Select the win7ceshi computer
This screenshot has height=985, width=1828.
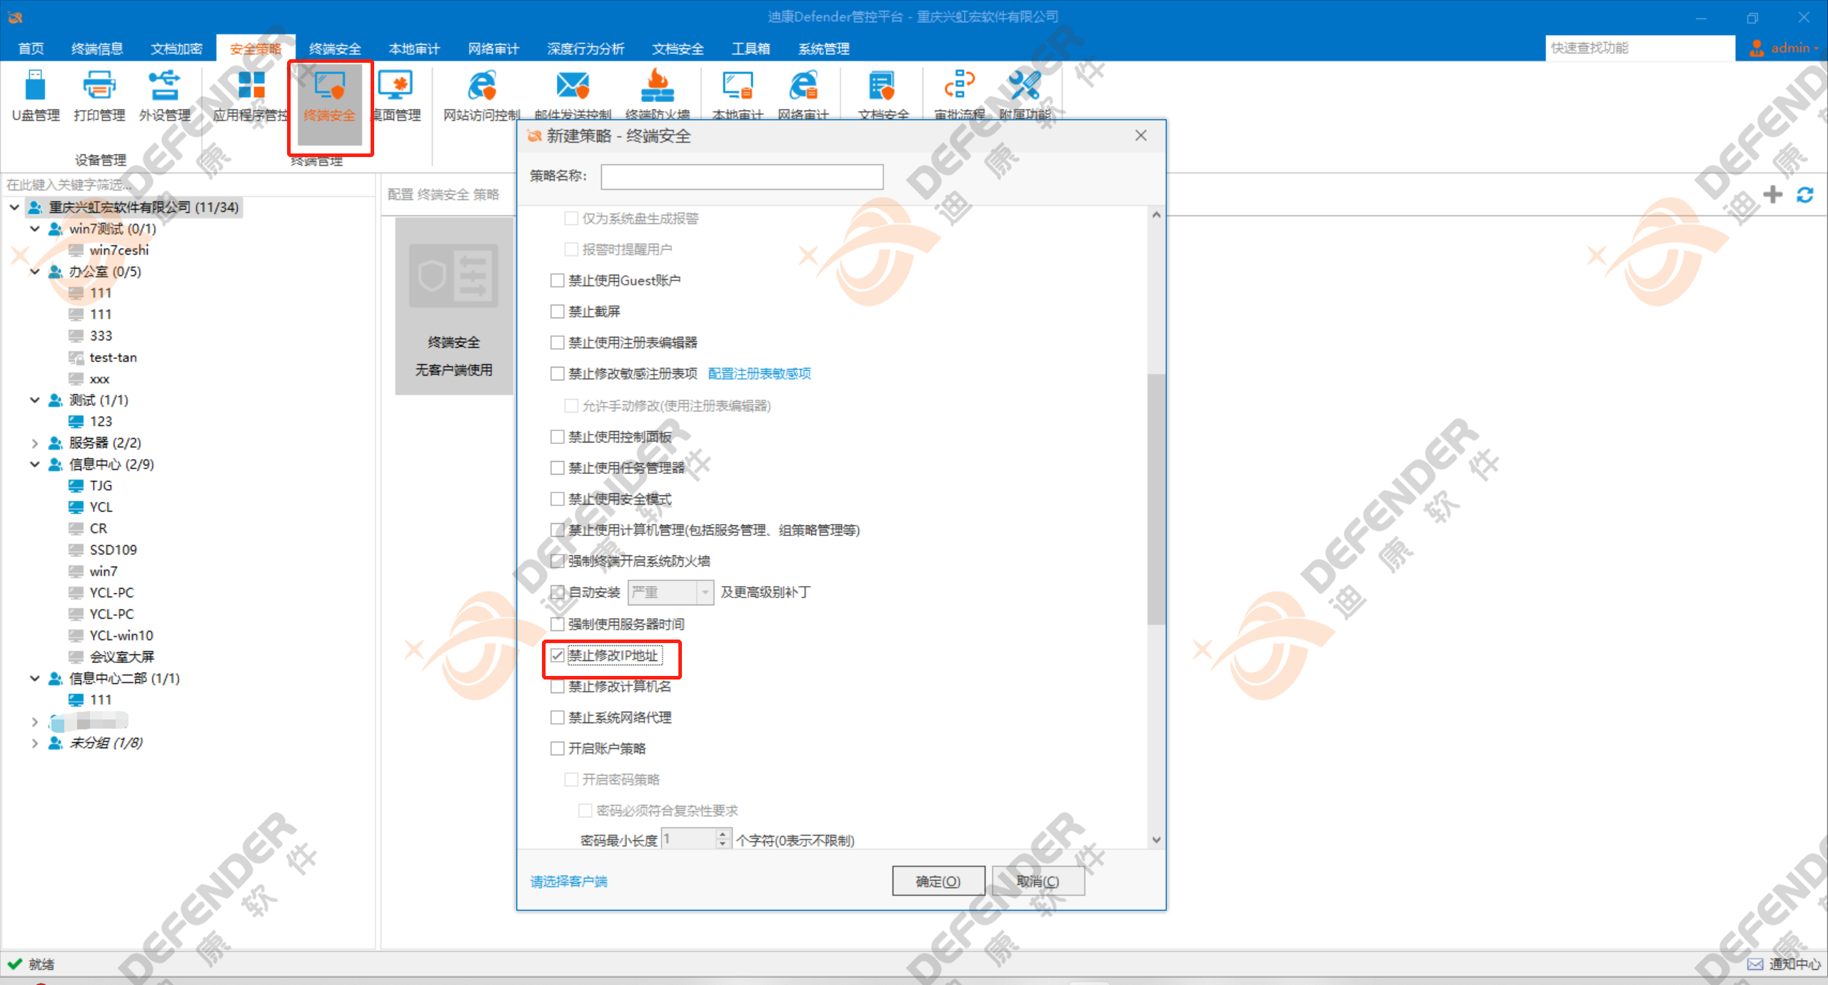tap(119, 250)
